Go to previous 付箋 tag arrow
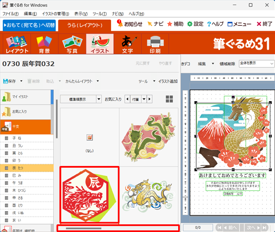Image resolution: width=275 pixels, height=232 pixels. click(x=128, y=99)
